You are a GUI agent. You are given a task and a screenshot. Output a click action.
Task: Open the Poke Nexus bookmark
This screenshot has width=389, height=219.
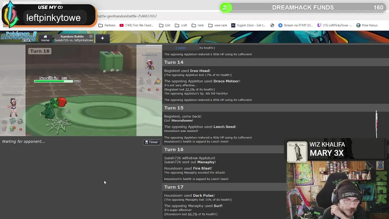tap(367, 25)
